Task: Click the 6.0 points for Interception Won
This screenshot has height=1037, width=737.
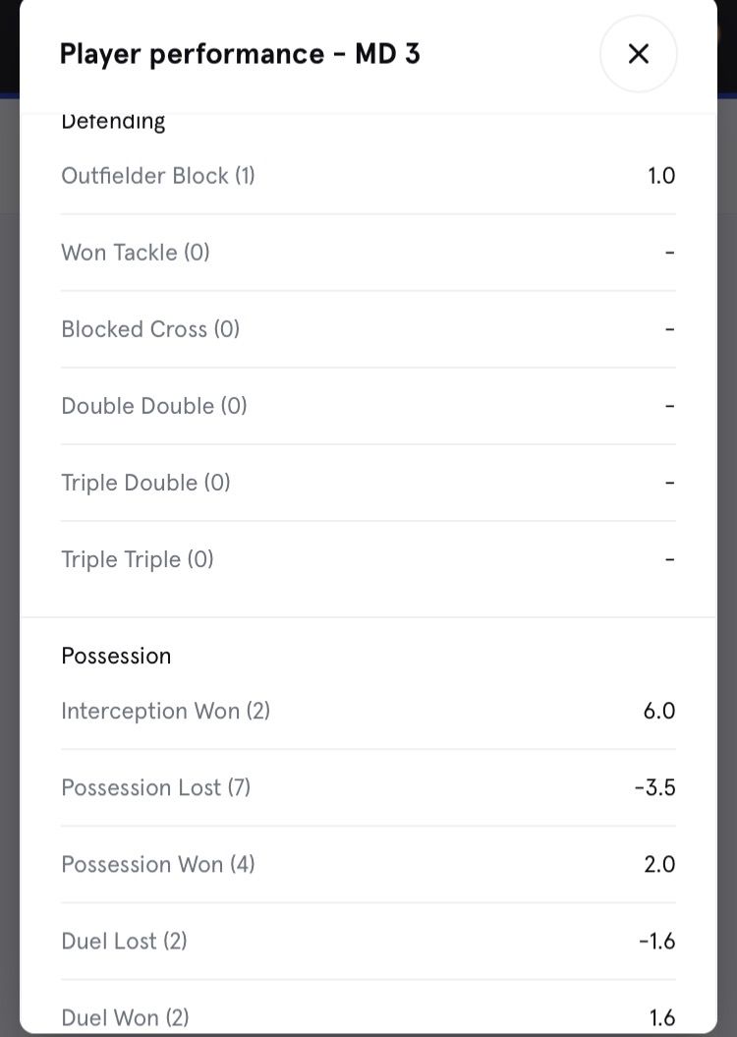Action: point(659,711)
